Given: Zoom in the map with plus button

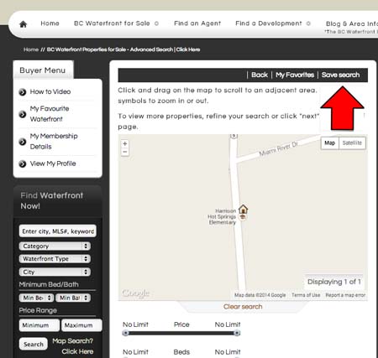Looking at the screenshot, I should pos(125,143).
